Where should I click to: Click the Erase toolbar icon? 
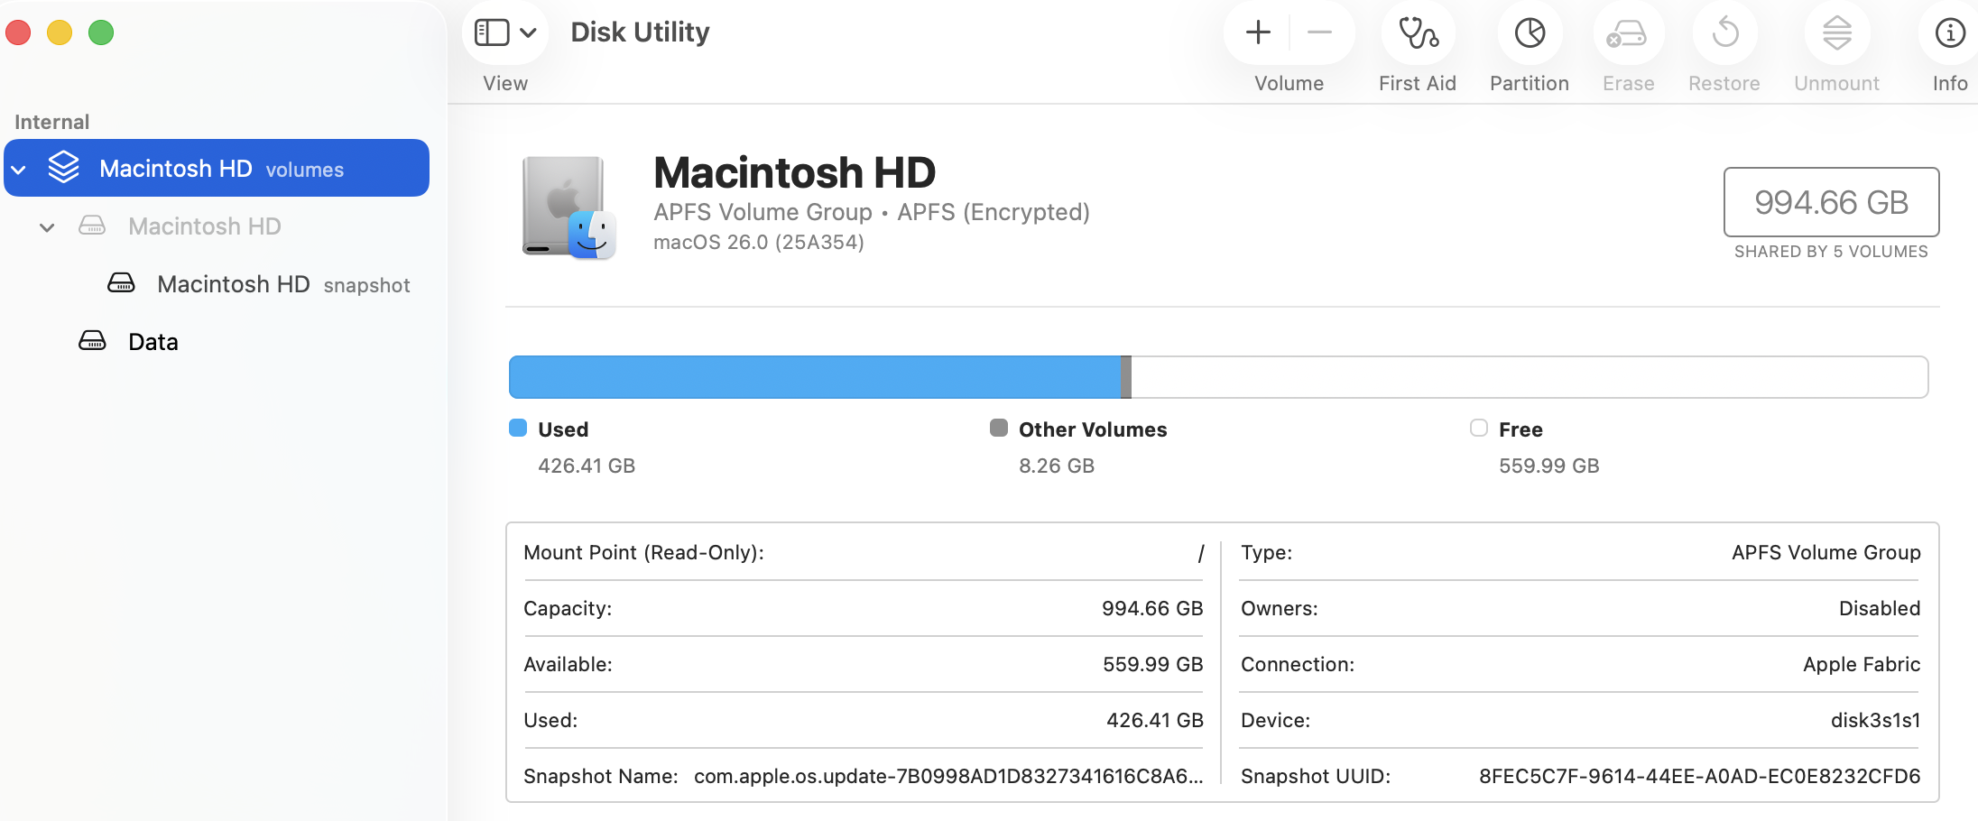(x=1628, y=33)
